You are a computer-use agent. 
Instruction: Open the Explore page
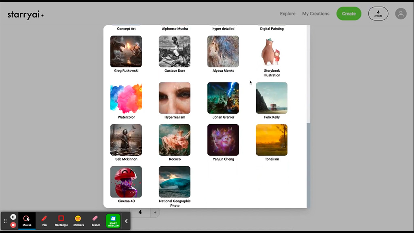pos(287,14)
